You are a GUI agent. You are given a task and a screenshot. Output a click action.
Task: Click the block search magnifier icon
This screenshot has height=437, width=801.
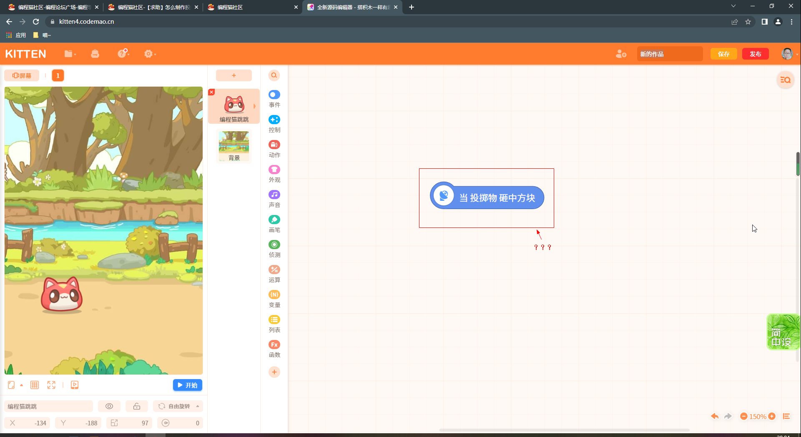click(274, 75)
